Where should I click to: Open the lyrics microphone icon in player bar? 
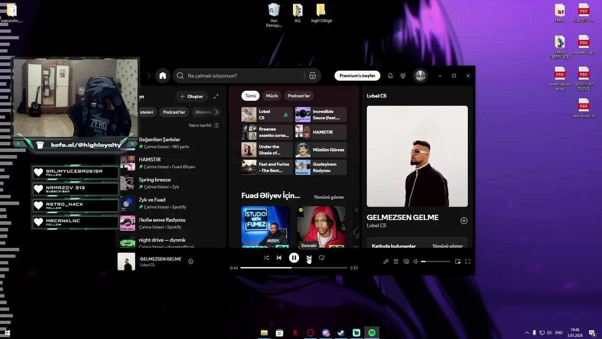tap(386, 261)
